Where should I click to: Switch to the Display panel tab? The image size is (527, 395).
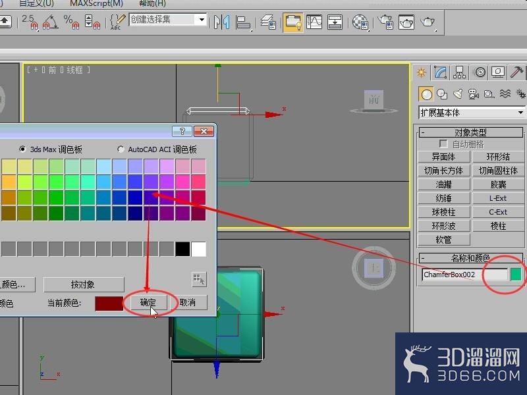pos(498,72)
